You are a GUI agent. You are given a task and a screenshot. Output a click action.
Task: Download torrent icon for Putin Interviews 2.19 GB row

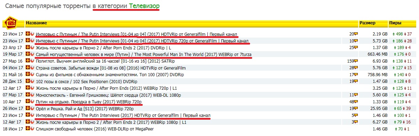point(28,34)
